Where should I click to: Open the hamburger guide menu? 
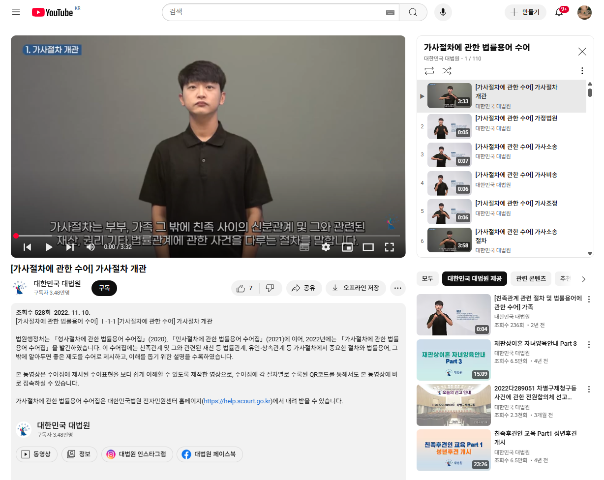click(16, 12)
